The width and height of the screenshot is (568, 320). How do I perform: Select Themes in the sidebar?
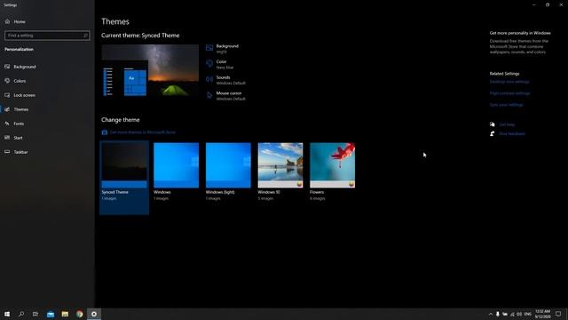coord(21,109)
